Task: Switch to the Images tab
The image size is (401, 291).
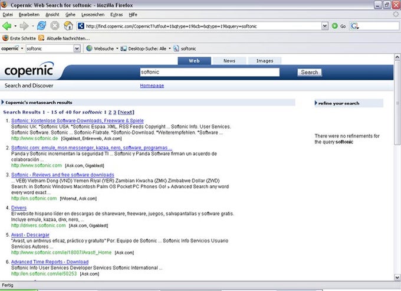Action: pyautogui.click(x=265, y=61)
